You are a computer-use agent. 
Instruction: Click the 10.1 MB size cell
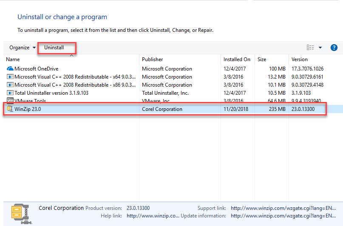(277, 85)
